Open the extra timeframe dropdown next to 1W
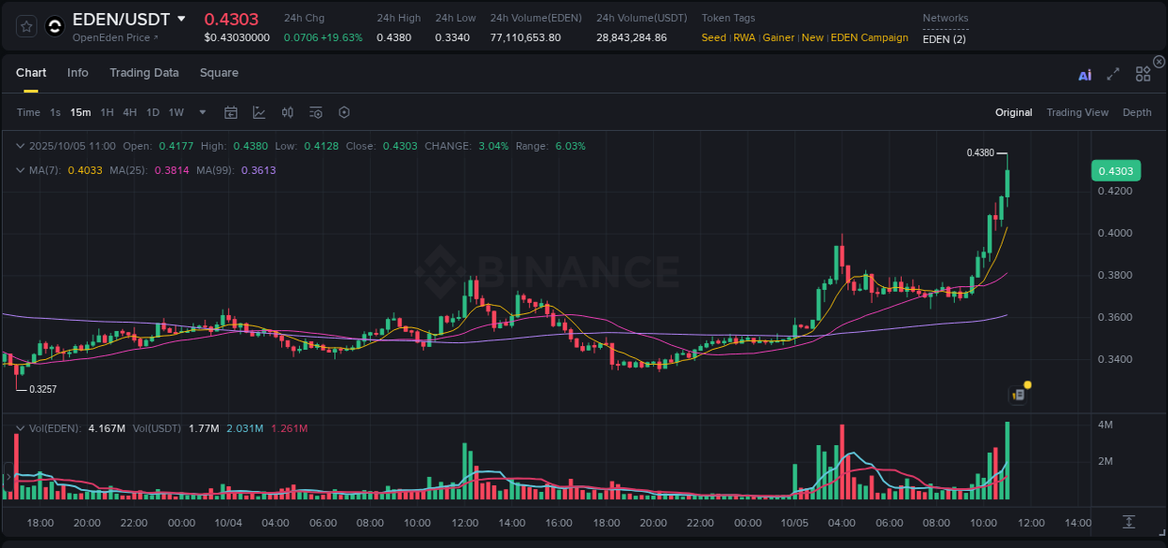 [x=201, y=111]
